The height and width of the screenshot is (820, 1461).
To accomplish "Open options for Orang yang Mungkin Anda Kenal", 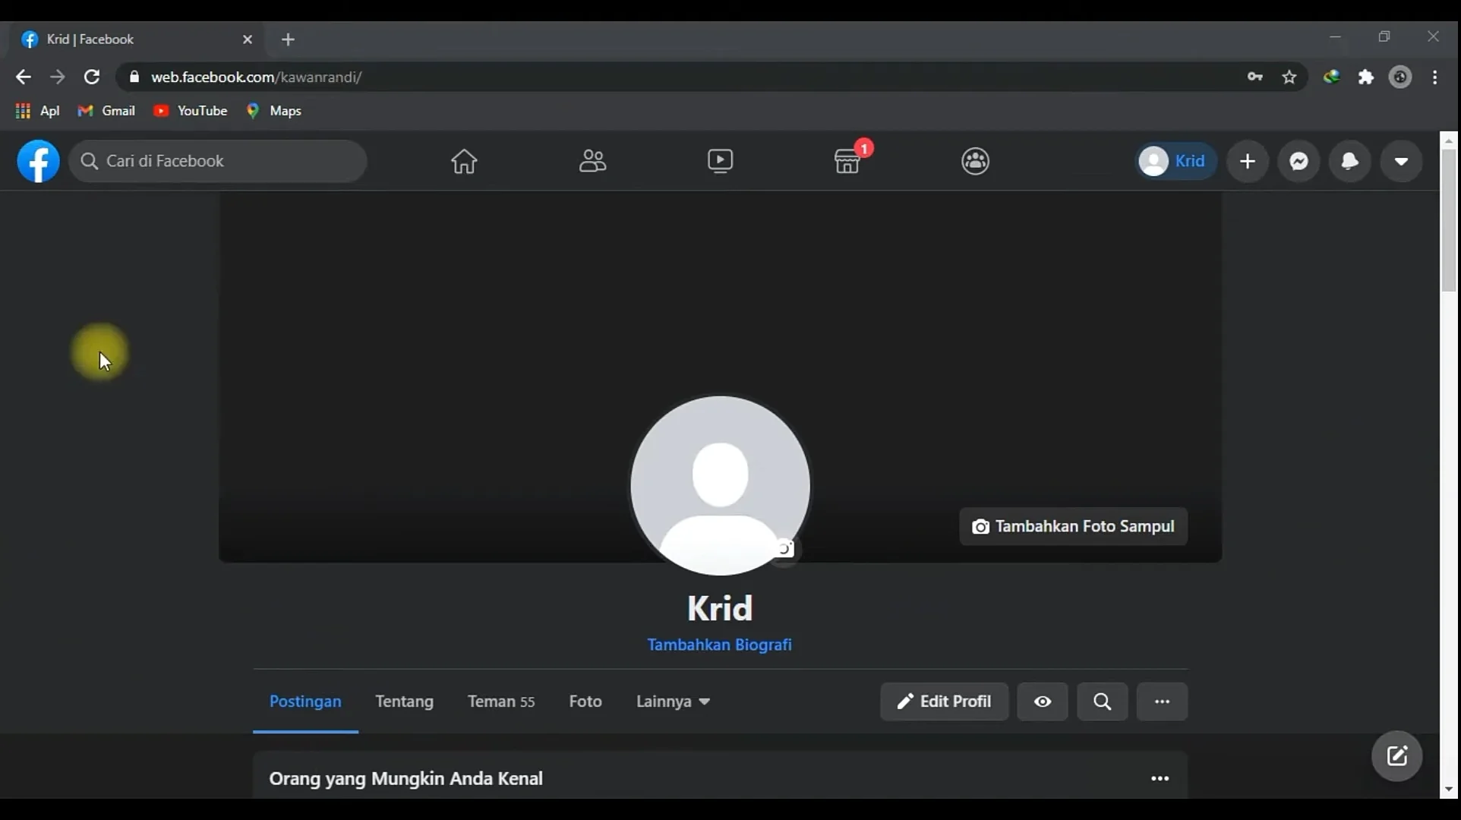I will 1160,779.
